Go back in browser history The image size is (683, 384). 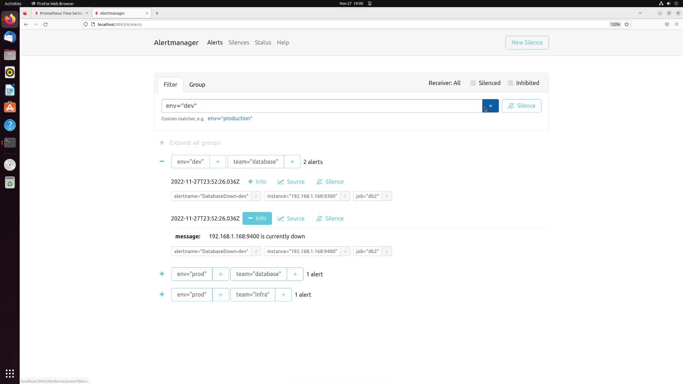pos(26,25)
